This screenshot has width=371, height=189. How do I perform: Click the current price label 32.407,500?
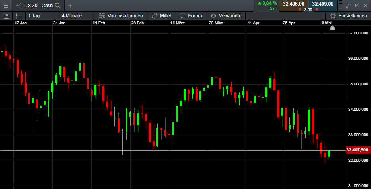point(358,150)
